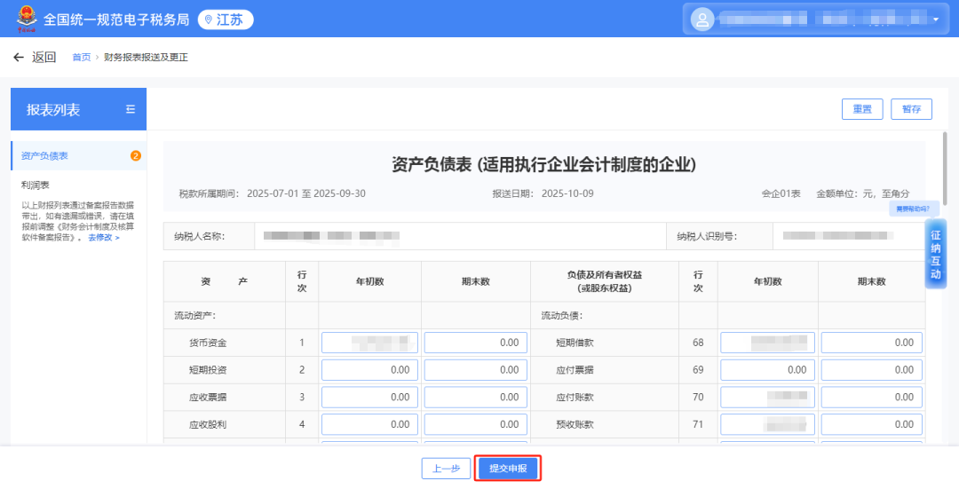The width and height of the screenshot is (959, 489).
Task: Click the vertical scrollbar on the right
Action: coord(945,177)
